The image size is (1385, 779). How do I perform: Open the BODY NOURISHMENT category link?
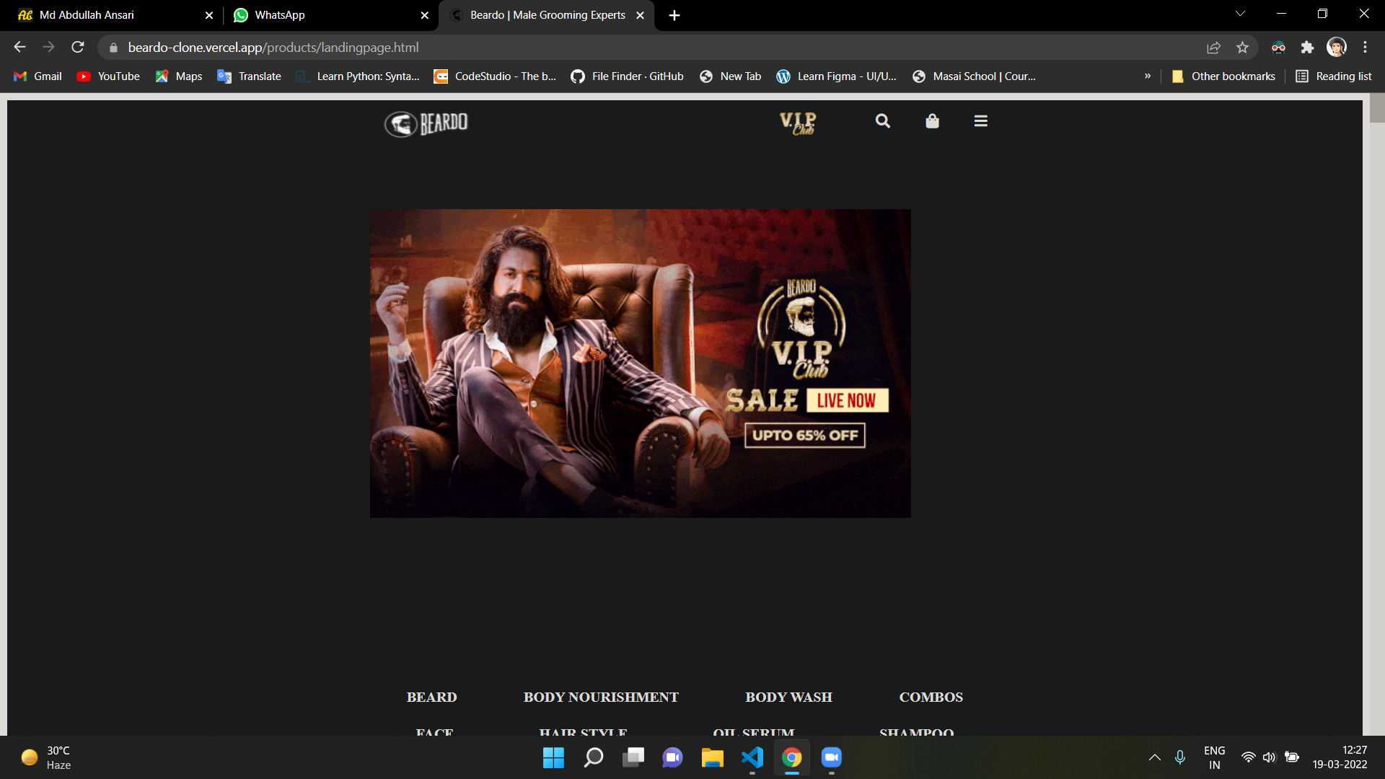(x=601, y=697)
